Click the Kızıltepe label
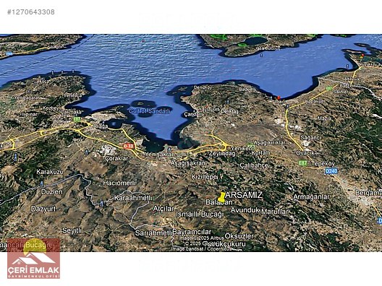382x286 pixels. tap(204, 177)
